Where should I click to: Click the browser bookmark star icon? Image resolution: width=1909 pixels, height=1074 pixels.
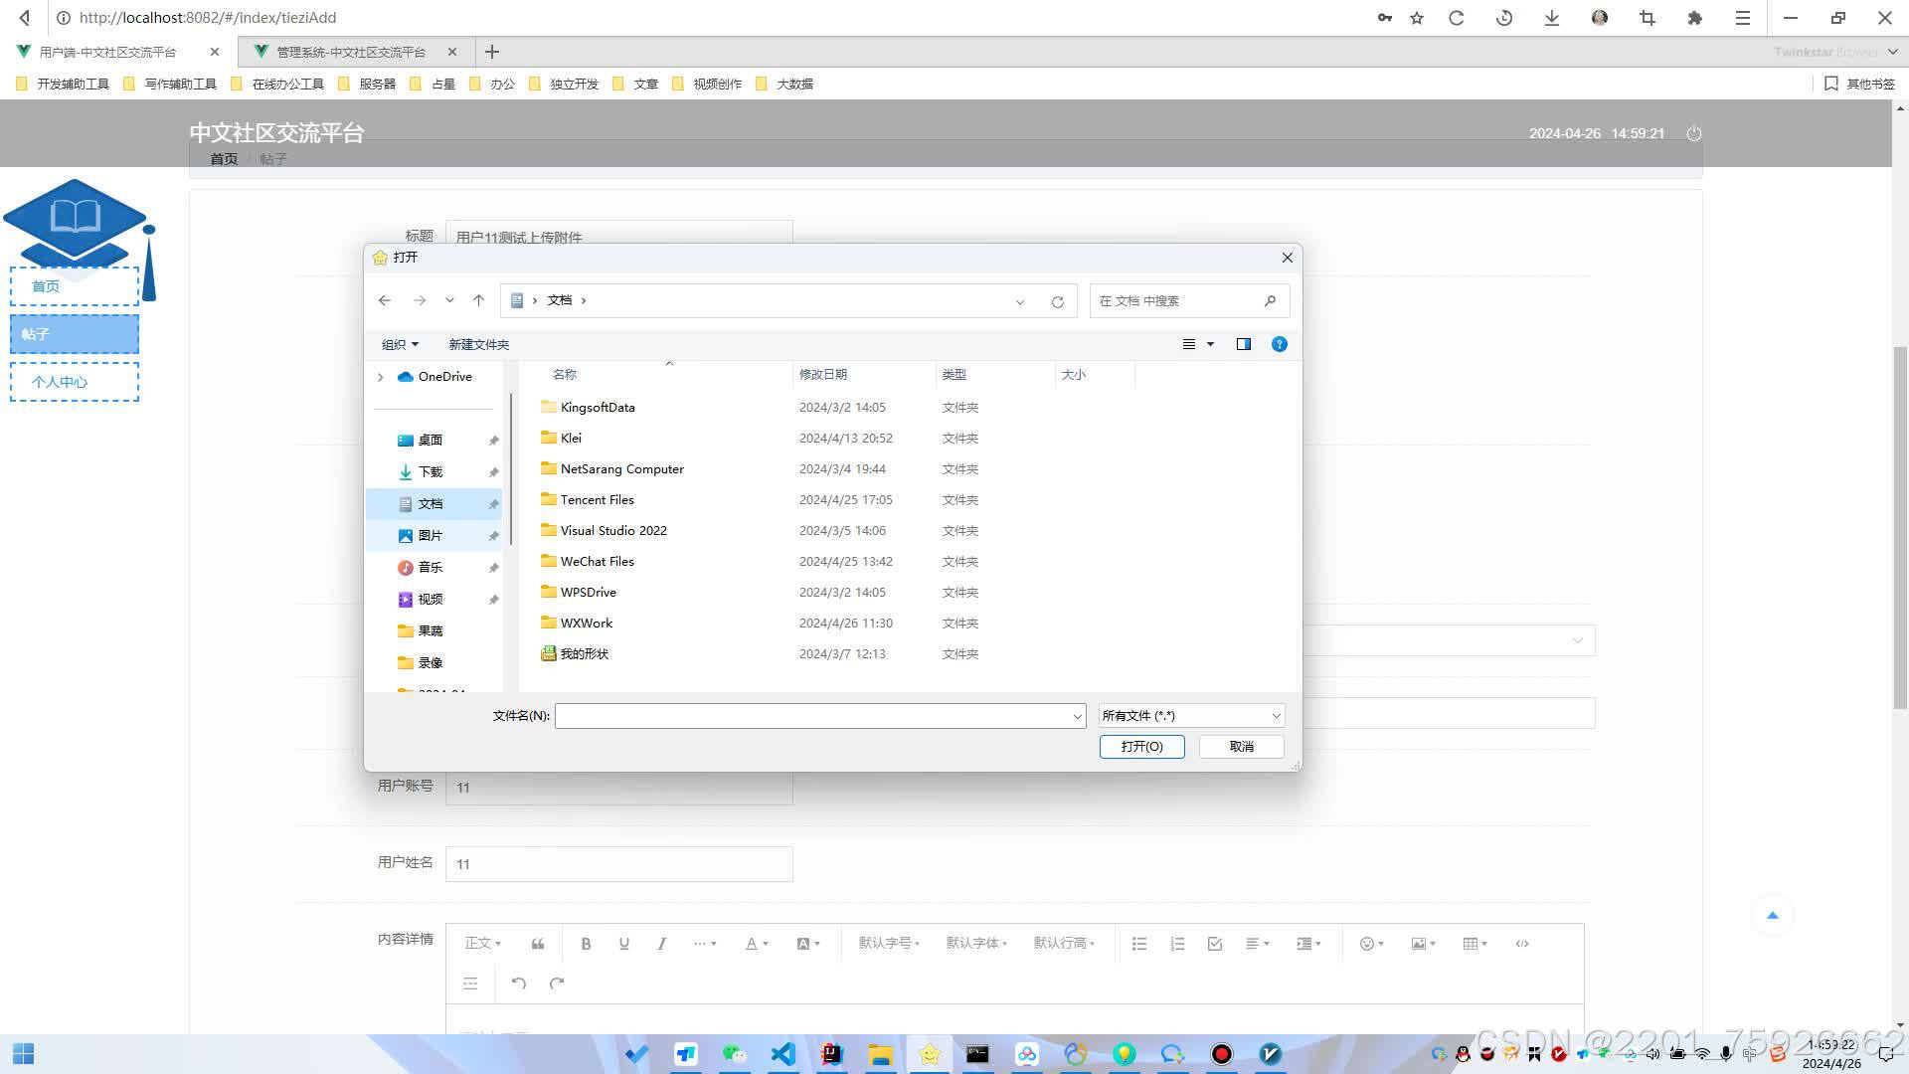coord(1417,18)
